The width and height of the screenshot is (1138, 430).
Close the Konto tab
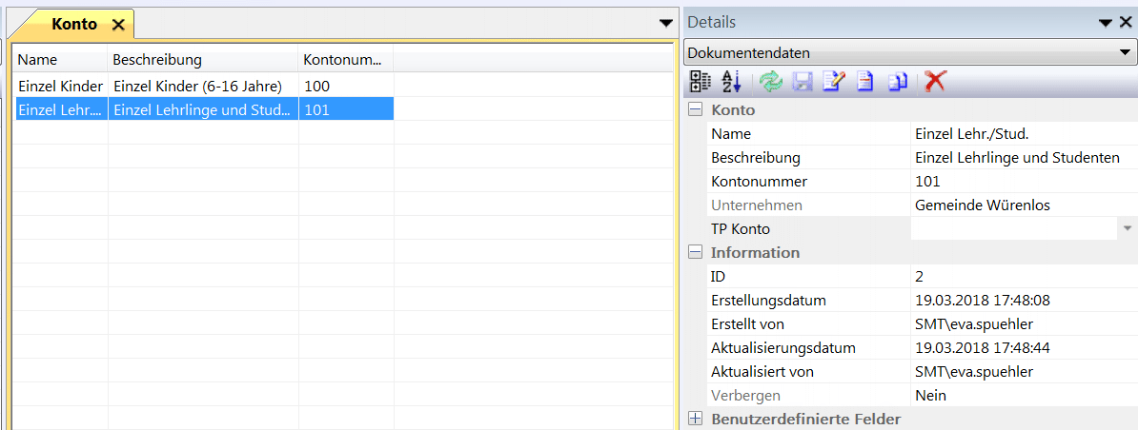tap(118, 25)
